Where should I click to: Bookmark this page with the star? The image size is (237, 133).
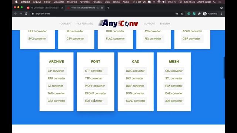pos(182,14)
